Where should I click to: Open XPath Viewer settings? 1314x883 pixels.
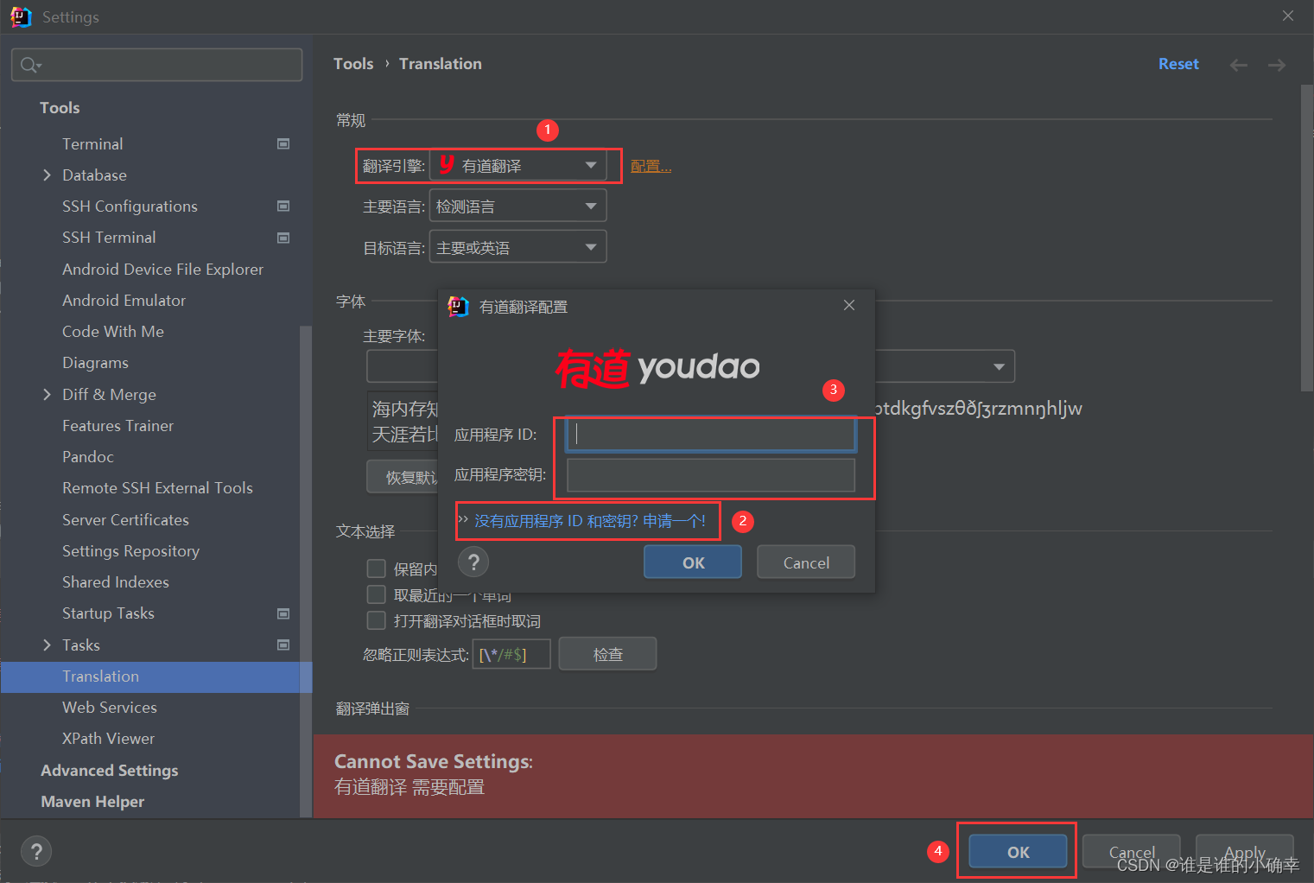point(108,739)
